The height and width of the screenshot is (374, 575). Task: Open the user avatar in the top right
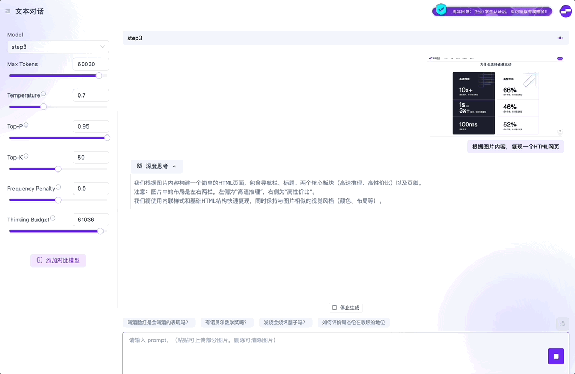[x=566, y=11]
